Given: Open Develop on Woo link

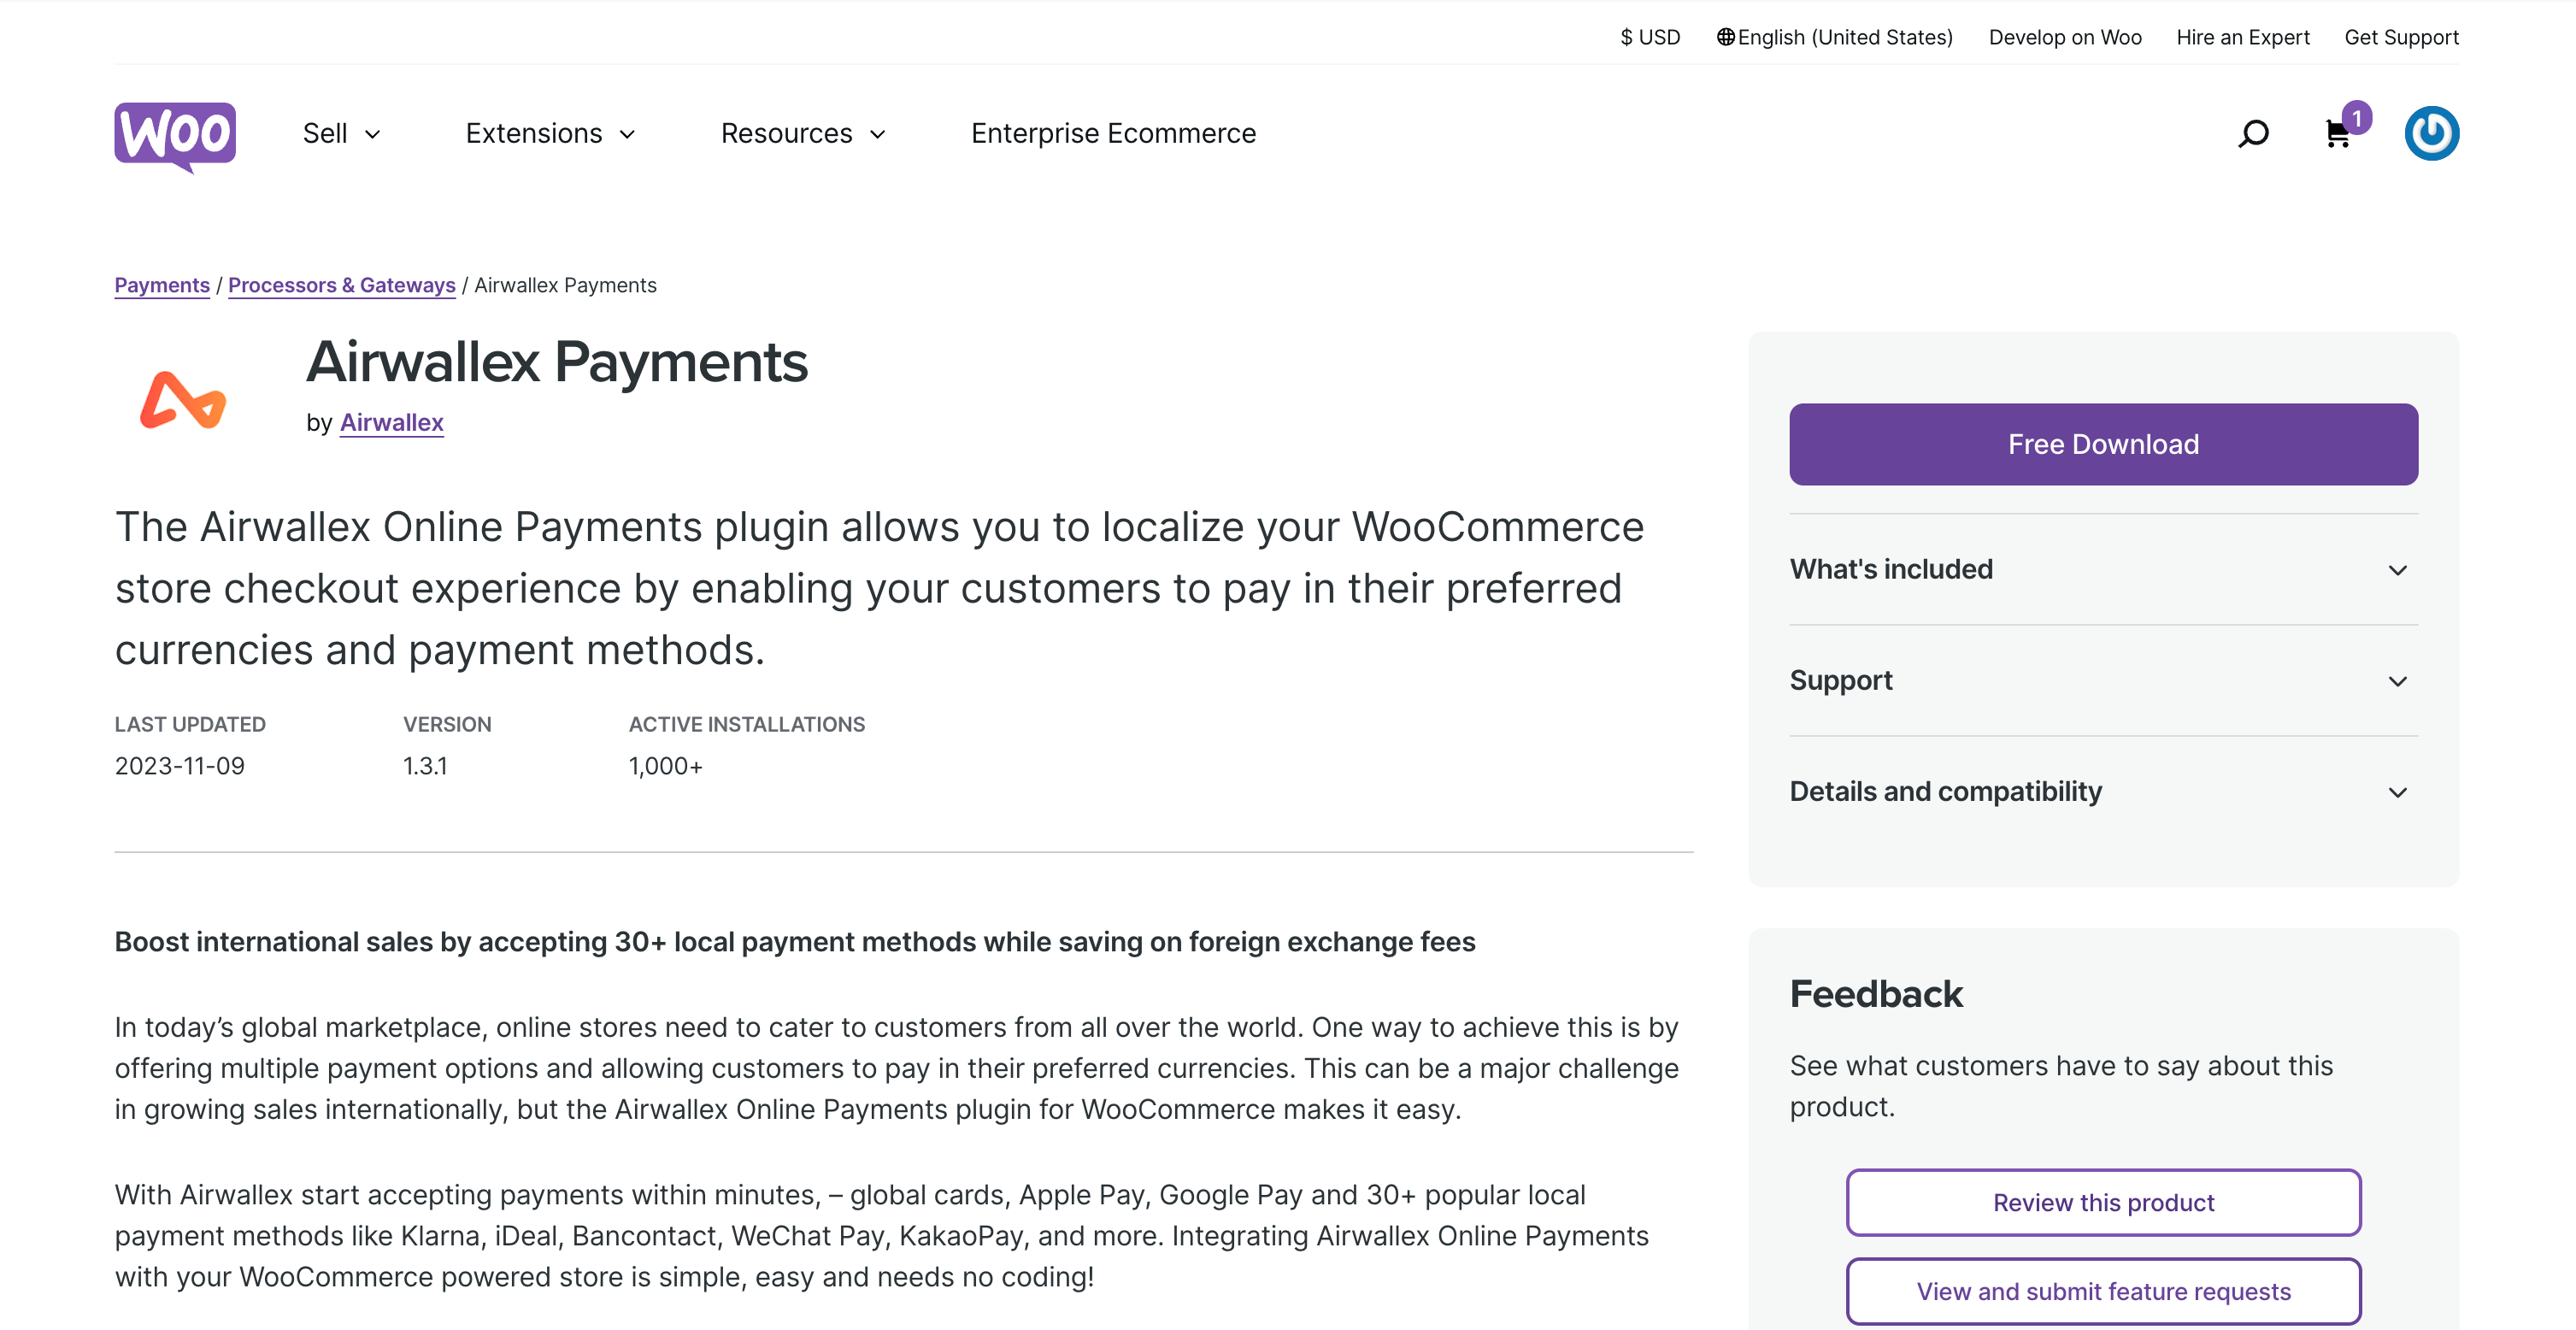Looking at the screenshot, I should click(x=2064, y=37).
